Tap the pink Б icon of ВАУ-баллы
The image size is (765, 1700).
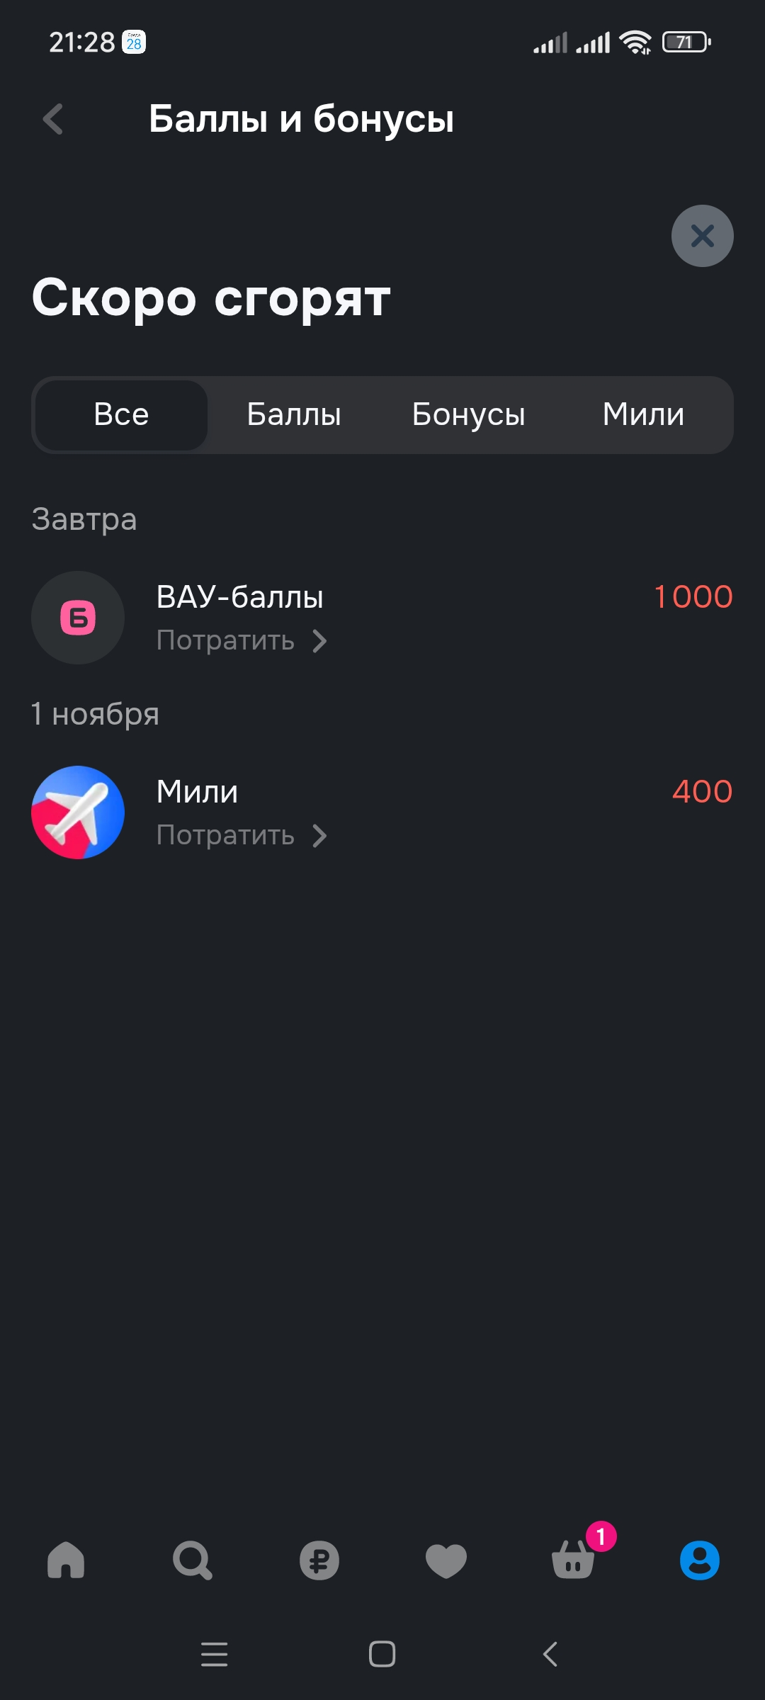78,618
